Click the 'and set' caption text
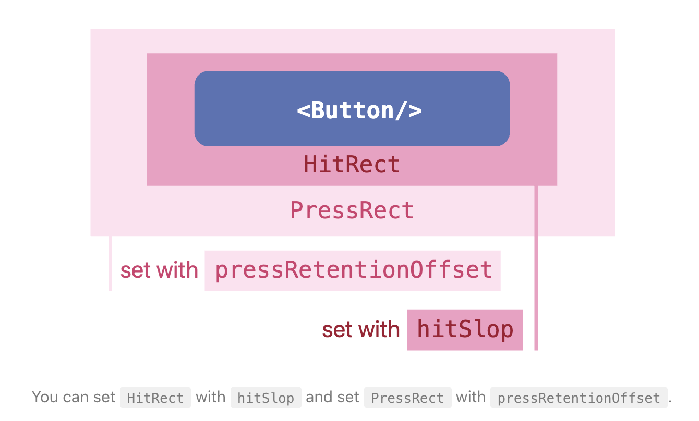699x421 pixels. 332,397
